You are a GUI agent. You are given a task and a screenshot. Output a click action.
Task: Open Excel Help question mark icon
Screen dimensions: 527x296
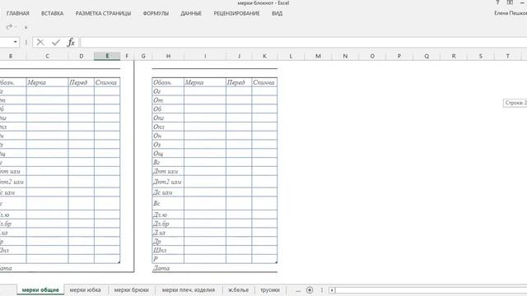[x=497, y=2]
